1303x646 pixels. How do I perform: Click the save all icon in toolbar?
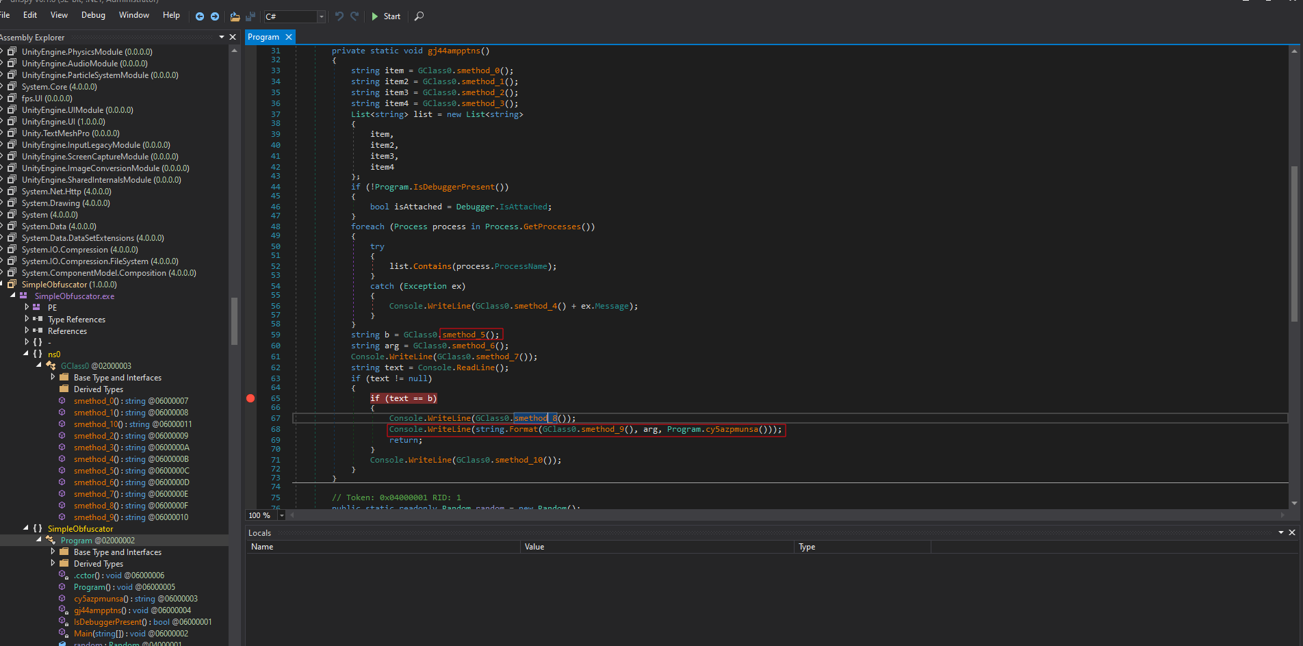250,16
